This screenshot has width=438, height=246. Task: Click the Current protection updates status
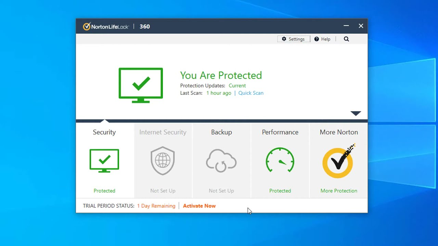[x=237, y=85]
